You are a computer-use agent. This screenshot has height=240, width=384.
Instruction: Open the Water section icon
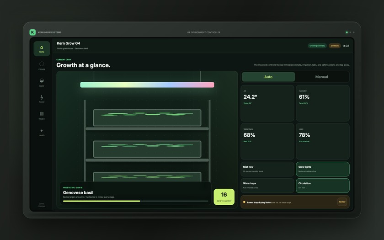42,80
